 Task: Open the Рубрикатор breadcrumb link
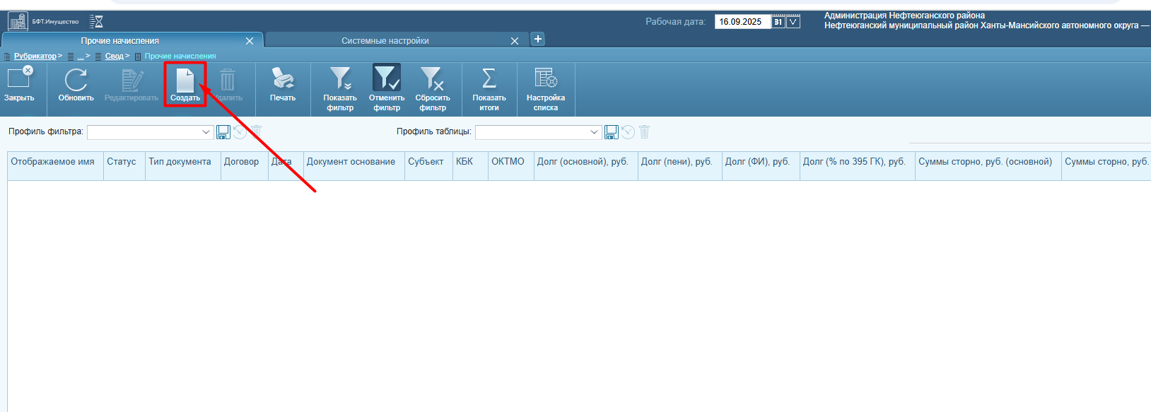click(x=35, y=57)
